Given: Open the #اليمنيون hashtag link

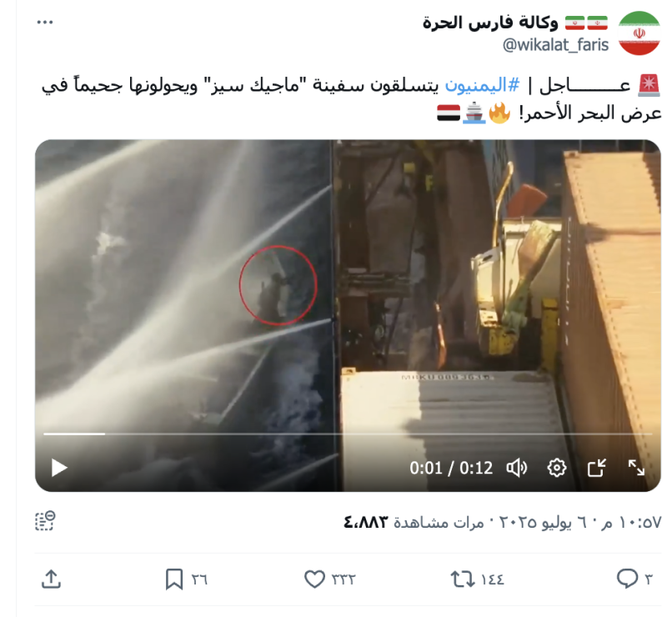Looking at the screenshot, I should coord(482,85).
